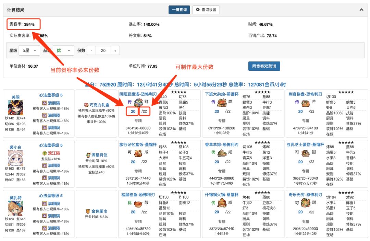The image size is (370, 241).
Task: Click the 金色厨巾 equipment icon
Action: pos(88,211)
